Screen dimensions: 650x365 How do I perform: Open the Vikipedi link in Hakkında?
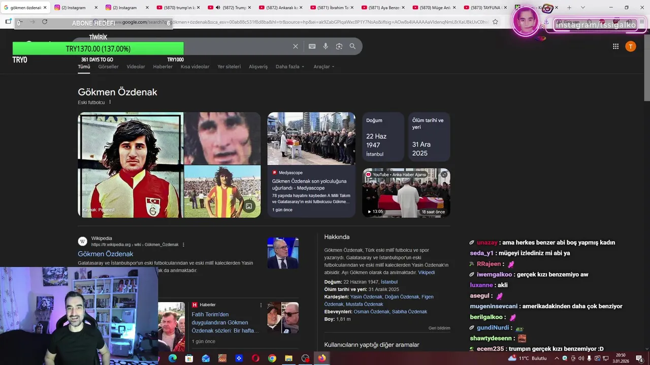pyautogui.click(x=427, y=272)
